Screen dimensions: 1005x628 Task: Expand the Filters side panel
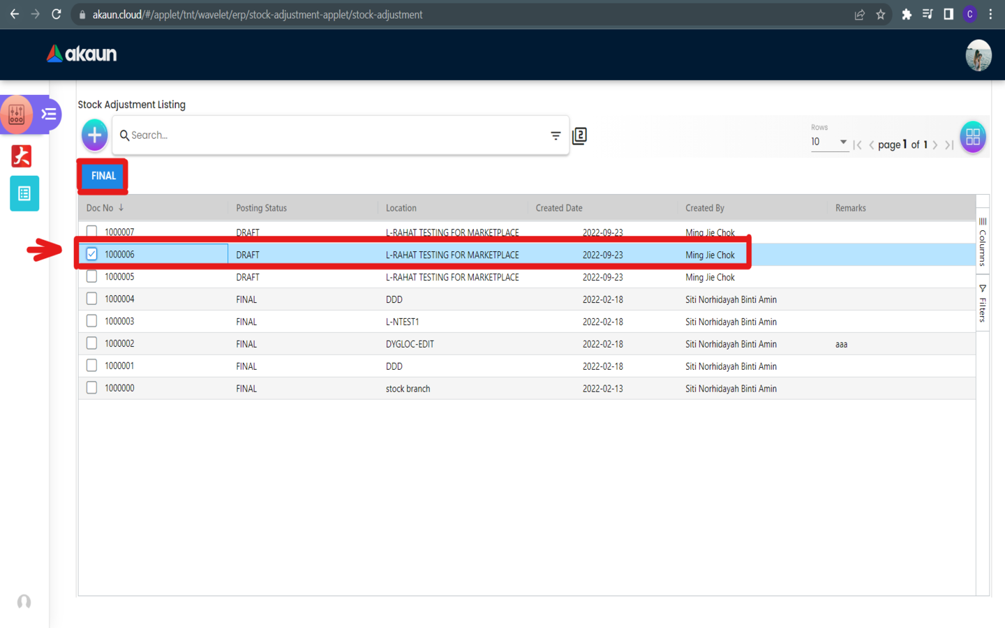coord(983,304)
